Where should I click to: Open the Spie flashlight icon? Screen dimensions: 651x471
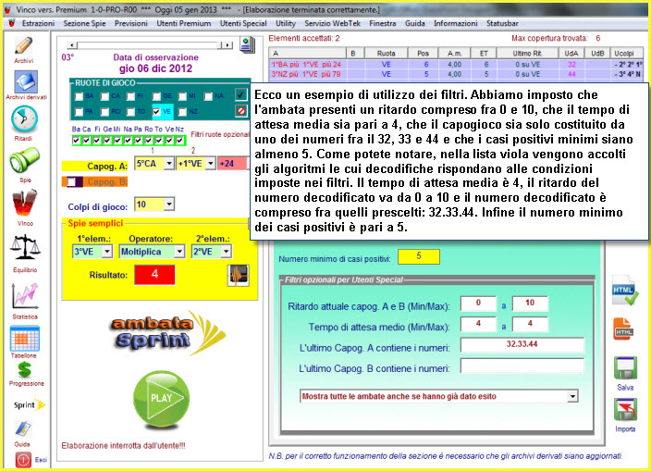24,160
